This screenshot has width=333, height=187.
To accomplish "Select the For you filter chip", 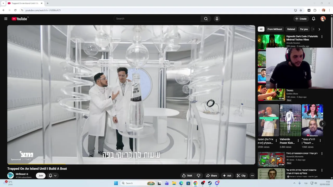I will pos(304,29).
